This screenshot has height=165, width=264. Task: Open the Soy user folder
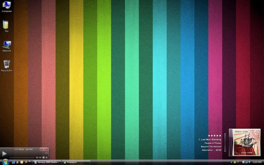[x=7, y=26]
